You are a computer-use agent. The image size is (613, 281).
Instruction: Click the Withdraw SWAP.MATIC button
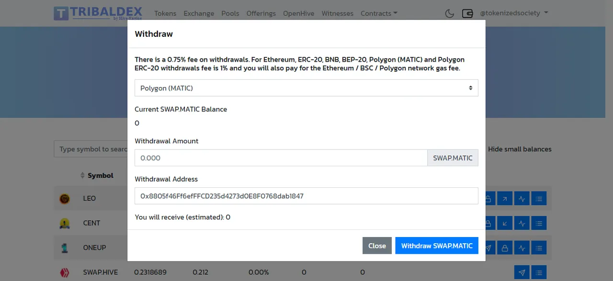click(437, 246)
